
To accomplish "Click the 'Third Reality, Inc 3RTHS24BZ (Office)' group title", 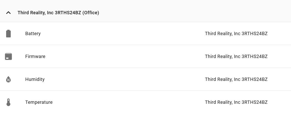I will tap(58, 13).
